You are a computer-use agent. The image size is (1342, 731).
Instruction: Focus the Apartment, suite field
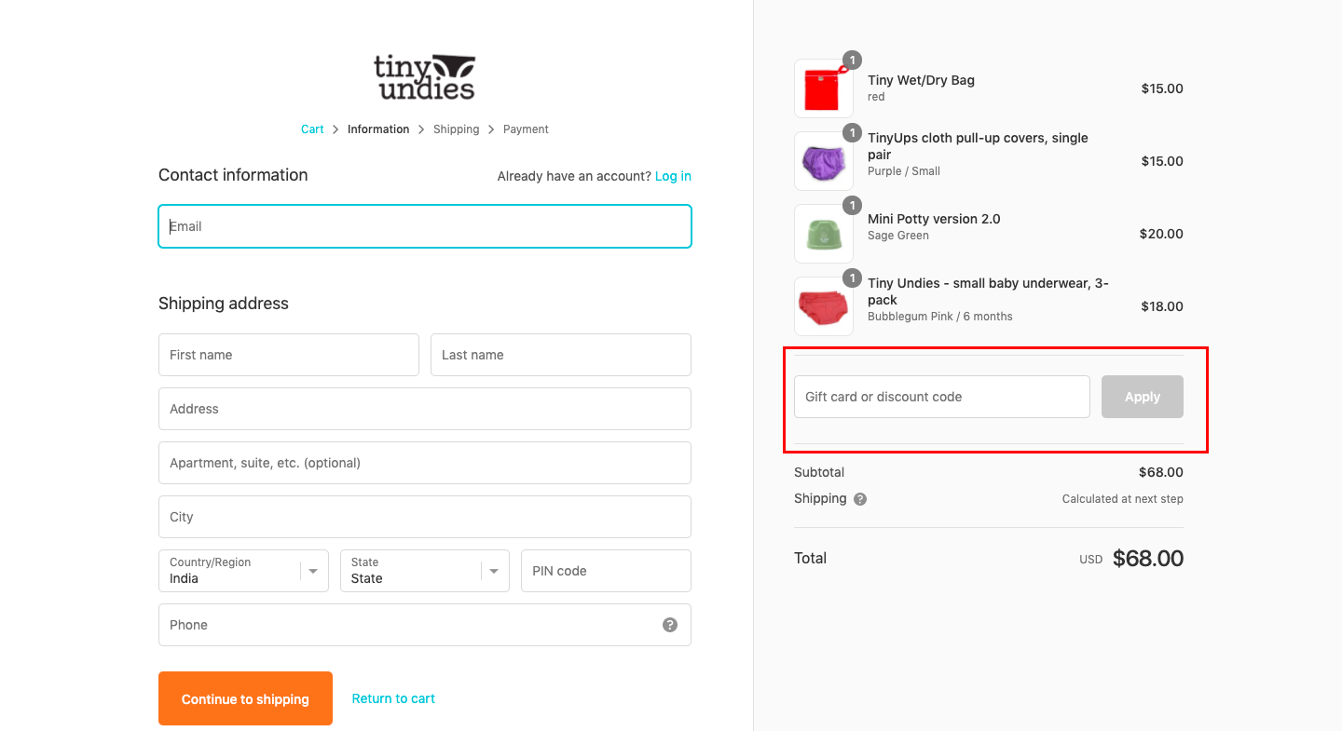click(x=425, y=463)
